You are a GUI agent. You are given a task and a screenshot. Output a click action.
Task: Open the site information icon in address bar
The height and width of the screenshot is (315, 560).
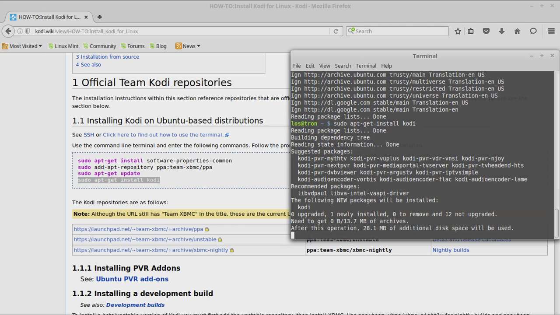coord(20,31)
